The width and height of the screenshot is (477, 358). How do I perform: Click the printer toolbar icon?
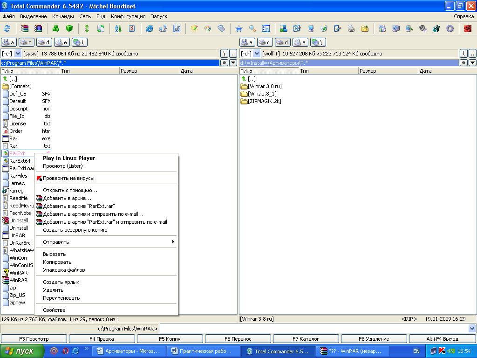tap(351, 28)
